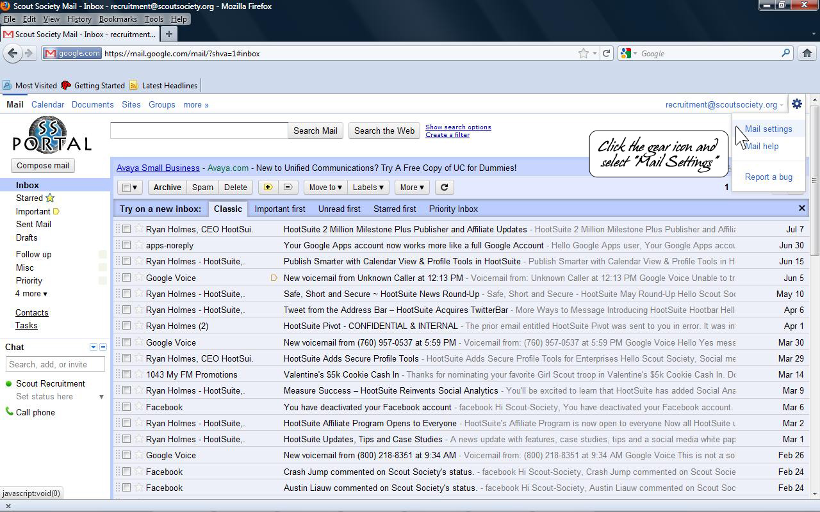
Task: Click the Compose mail button
Action: (43, 165)
